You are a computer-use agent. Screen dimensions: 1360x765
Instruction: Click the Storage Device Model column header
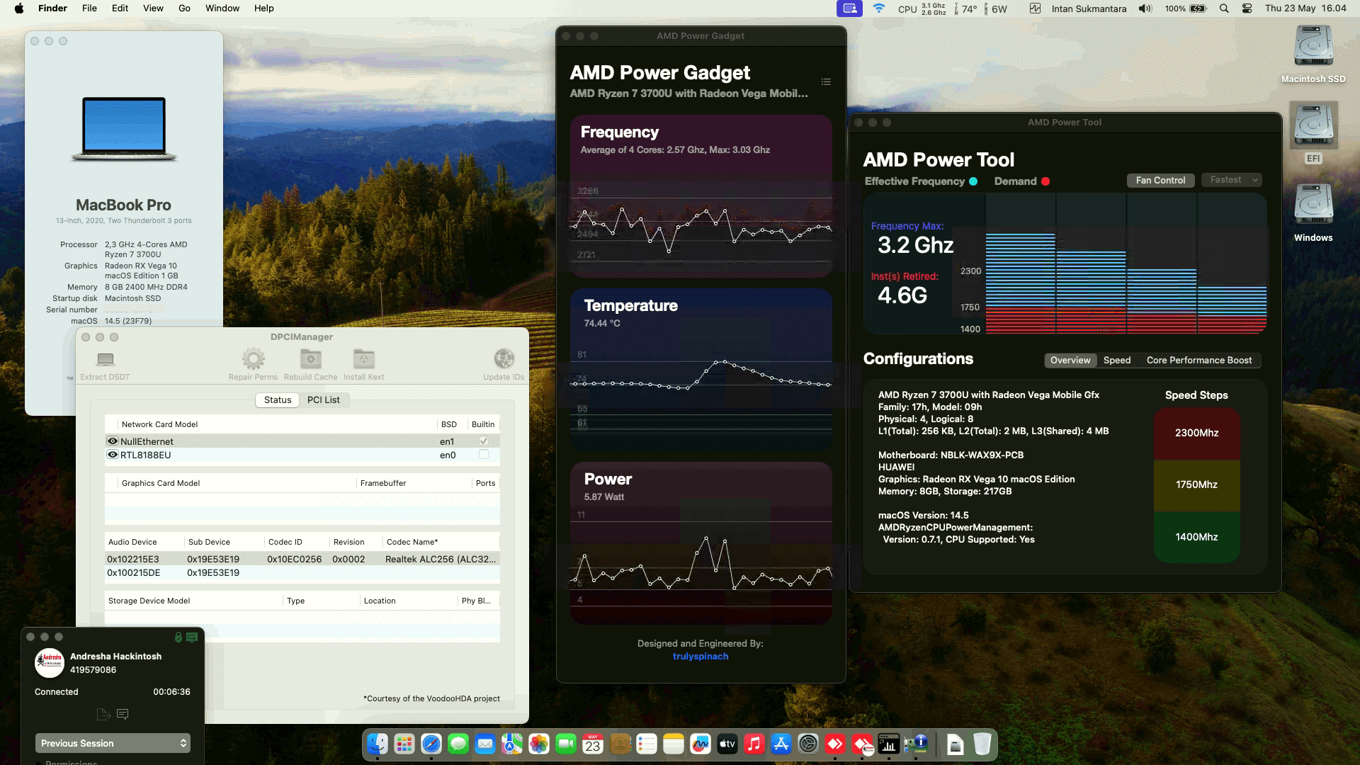(x=194, y=601)
